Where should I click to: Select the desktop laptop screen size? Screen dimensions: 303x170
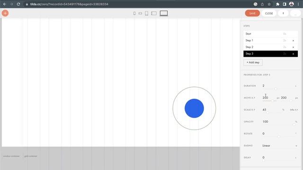pos(164,13)
